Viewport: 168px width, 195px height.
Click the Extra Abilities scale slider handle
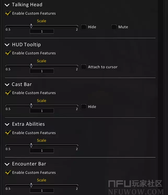[31, 145]
